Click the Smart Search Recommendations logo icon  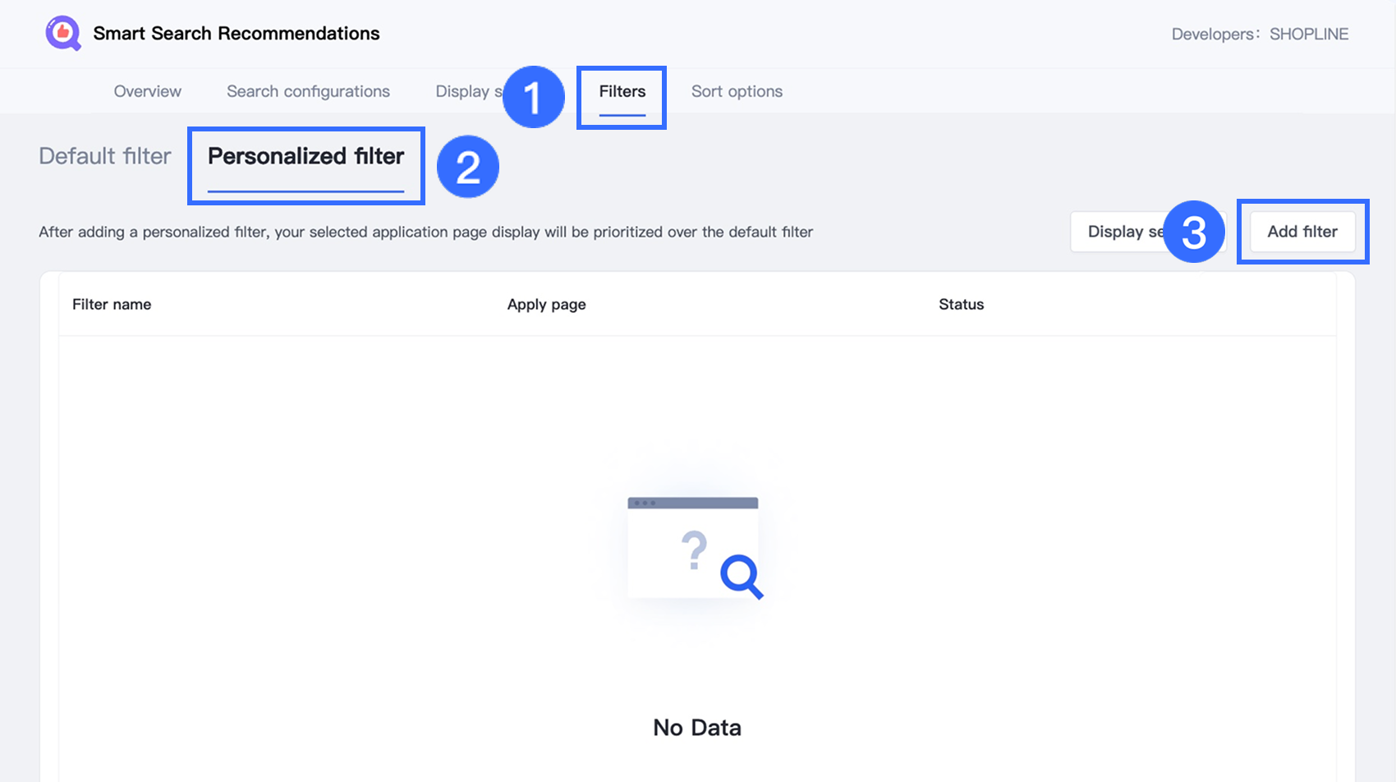62,34
